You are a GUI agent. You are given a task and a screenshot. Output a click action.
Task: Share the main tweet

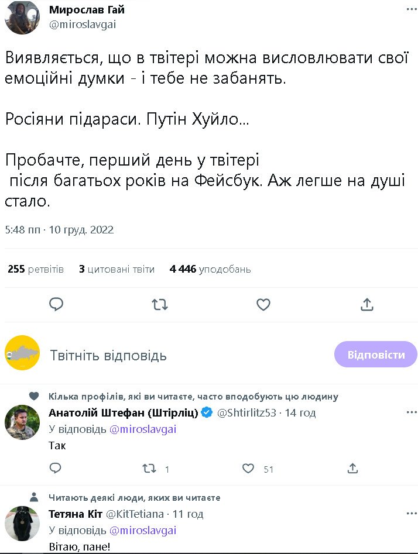click(x=367, y=304)
